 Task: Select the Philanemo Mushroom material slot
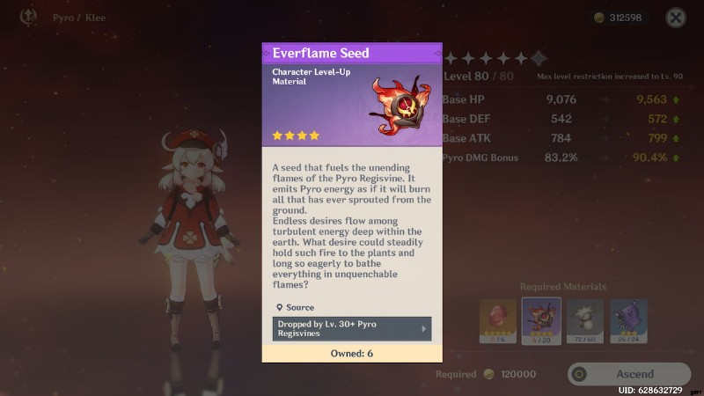[x=584, y=321]
